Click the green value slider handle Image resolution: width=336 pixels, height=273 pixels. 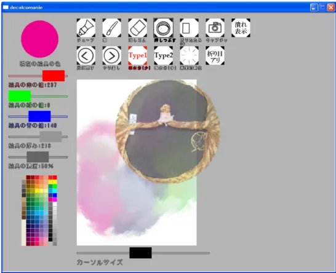coord(20,96)
